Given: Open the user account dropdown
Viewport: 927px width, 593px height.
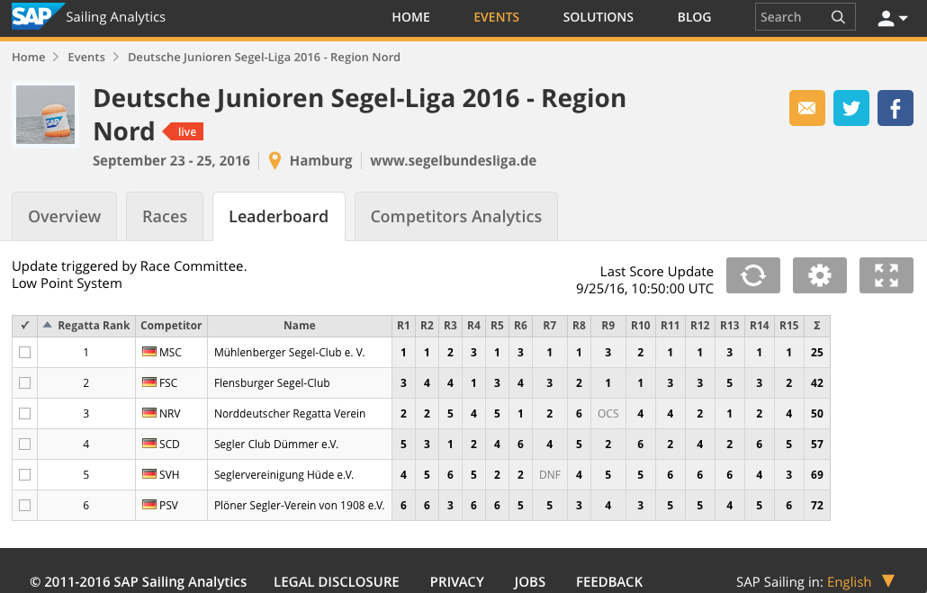Looking at the screenshot, I should tap(892, 17).
